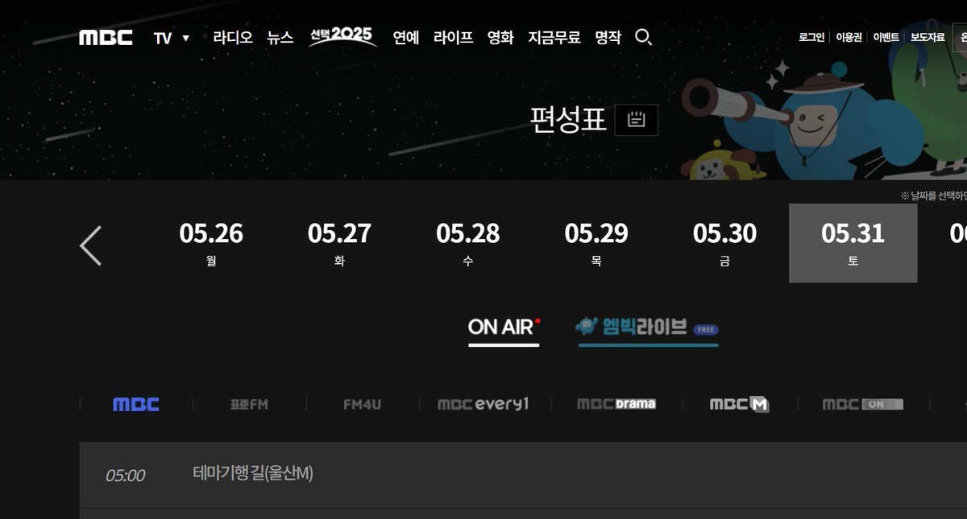Click the 테마기행 길(울산M) program
The height and width of the screenshot is (519, 967).
pos(253,474)
